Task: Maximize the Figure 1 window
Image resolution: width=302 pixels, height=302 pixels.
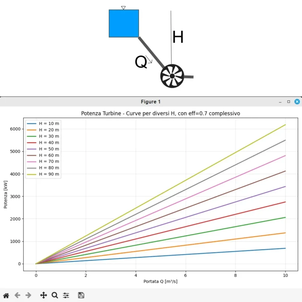Action: 288,102
